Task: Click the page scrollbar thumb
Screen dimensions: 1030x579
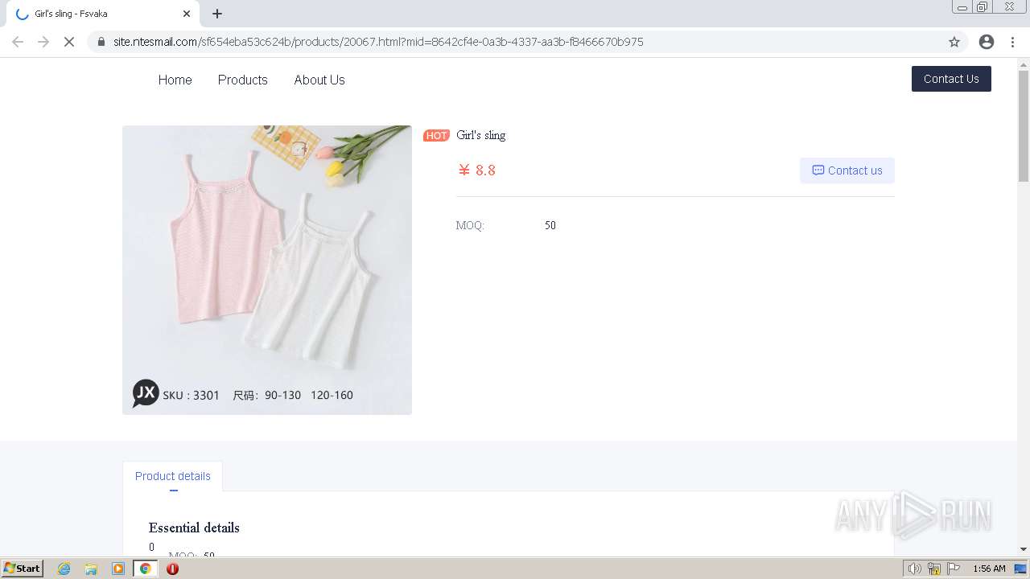Action: click(1024, 125)
